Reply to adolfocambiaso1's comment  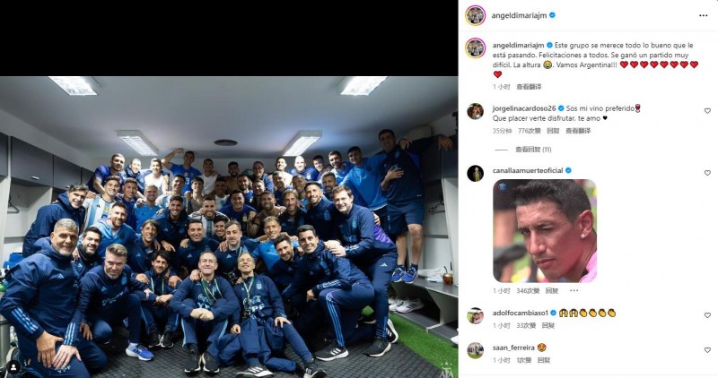548,326
